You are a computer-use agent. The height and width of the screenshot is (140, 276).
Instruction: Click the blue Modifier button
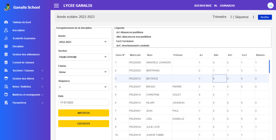click(265, 17)
